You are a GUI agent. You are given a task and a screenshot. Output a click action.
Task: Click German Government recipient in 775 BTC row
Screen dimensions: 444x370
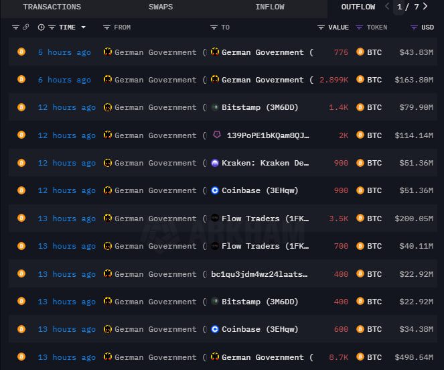coord(268,52)
